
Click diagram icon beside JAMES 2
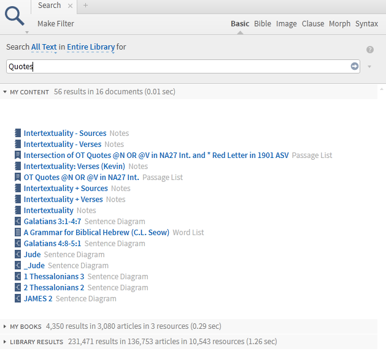point(18,299)
